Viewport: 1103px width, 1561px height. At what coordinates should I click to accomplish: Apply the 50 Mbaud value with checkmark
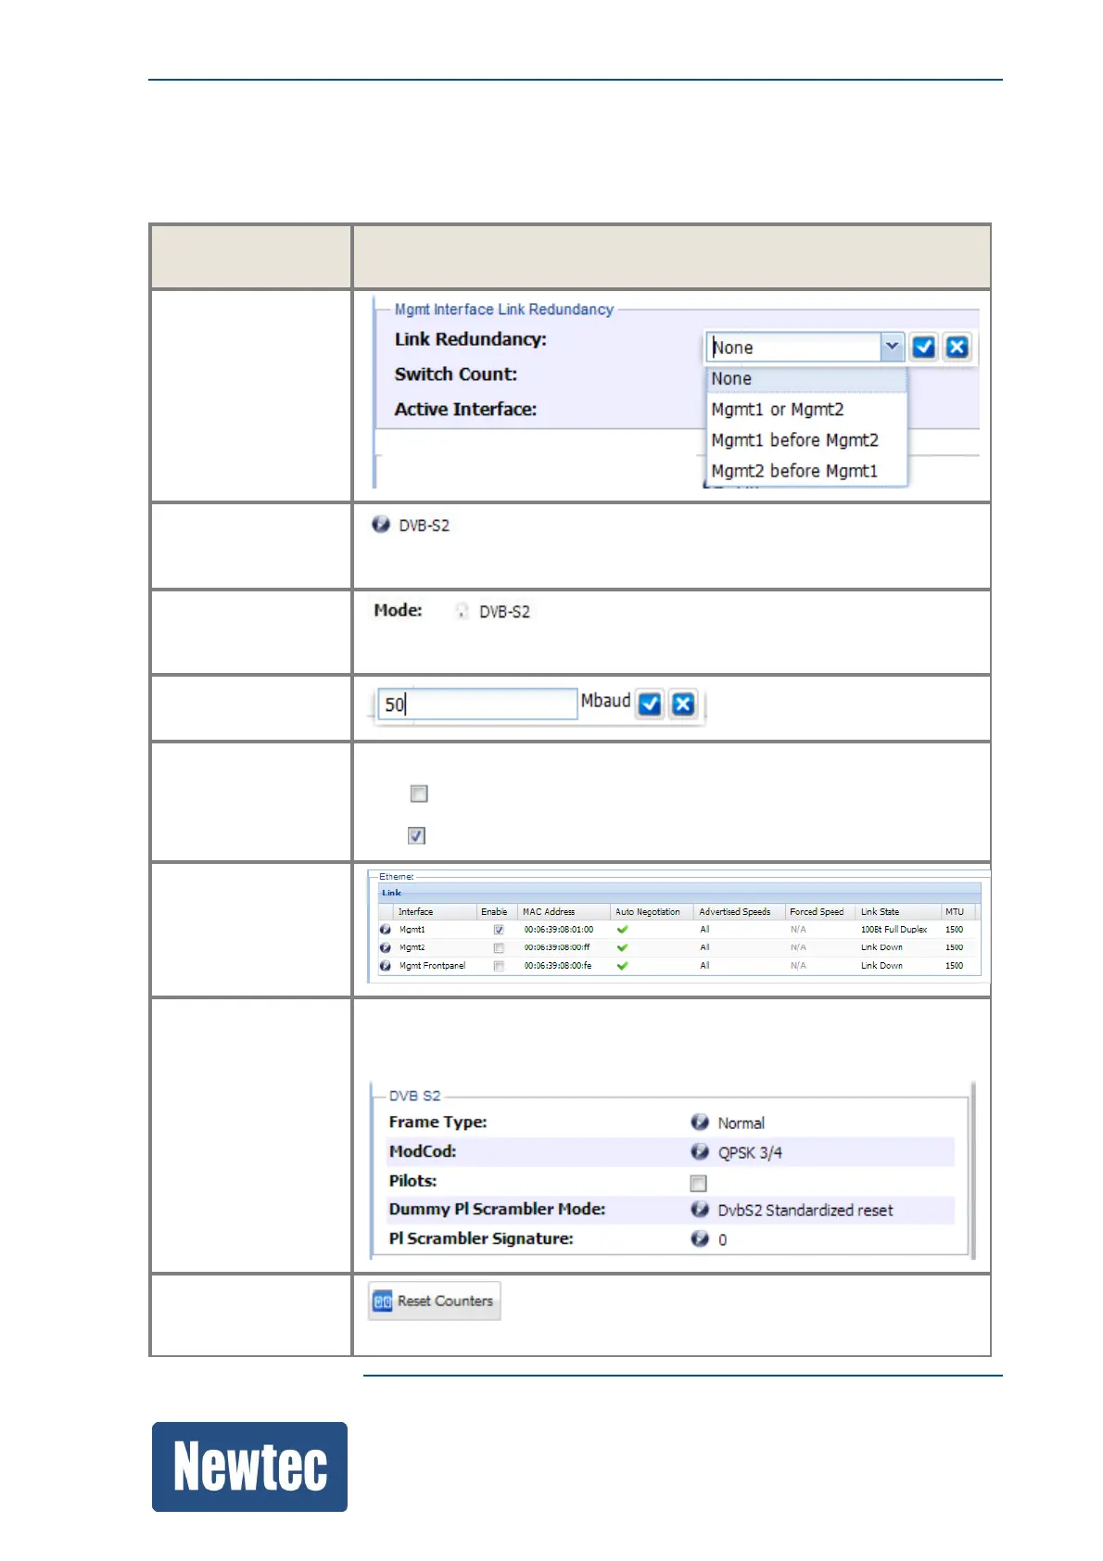coord(651,704)
